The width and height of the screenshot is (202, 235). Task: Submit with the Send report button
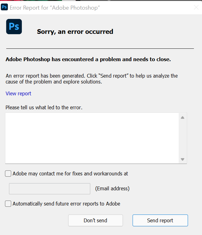[x=160, y=220]
